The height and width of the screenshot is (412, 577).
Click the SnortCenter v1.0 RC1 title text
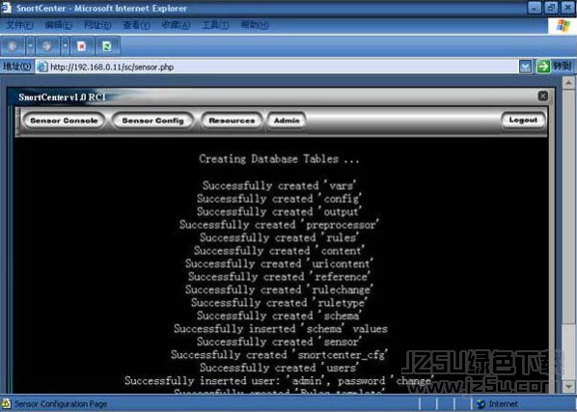click(x=62, y=97)
